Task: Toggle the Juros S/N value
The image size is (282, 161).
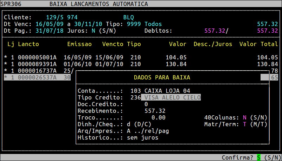Action: (x=94, y=31)
